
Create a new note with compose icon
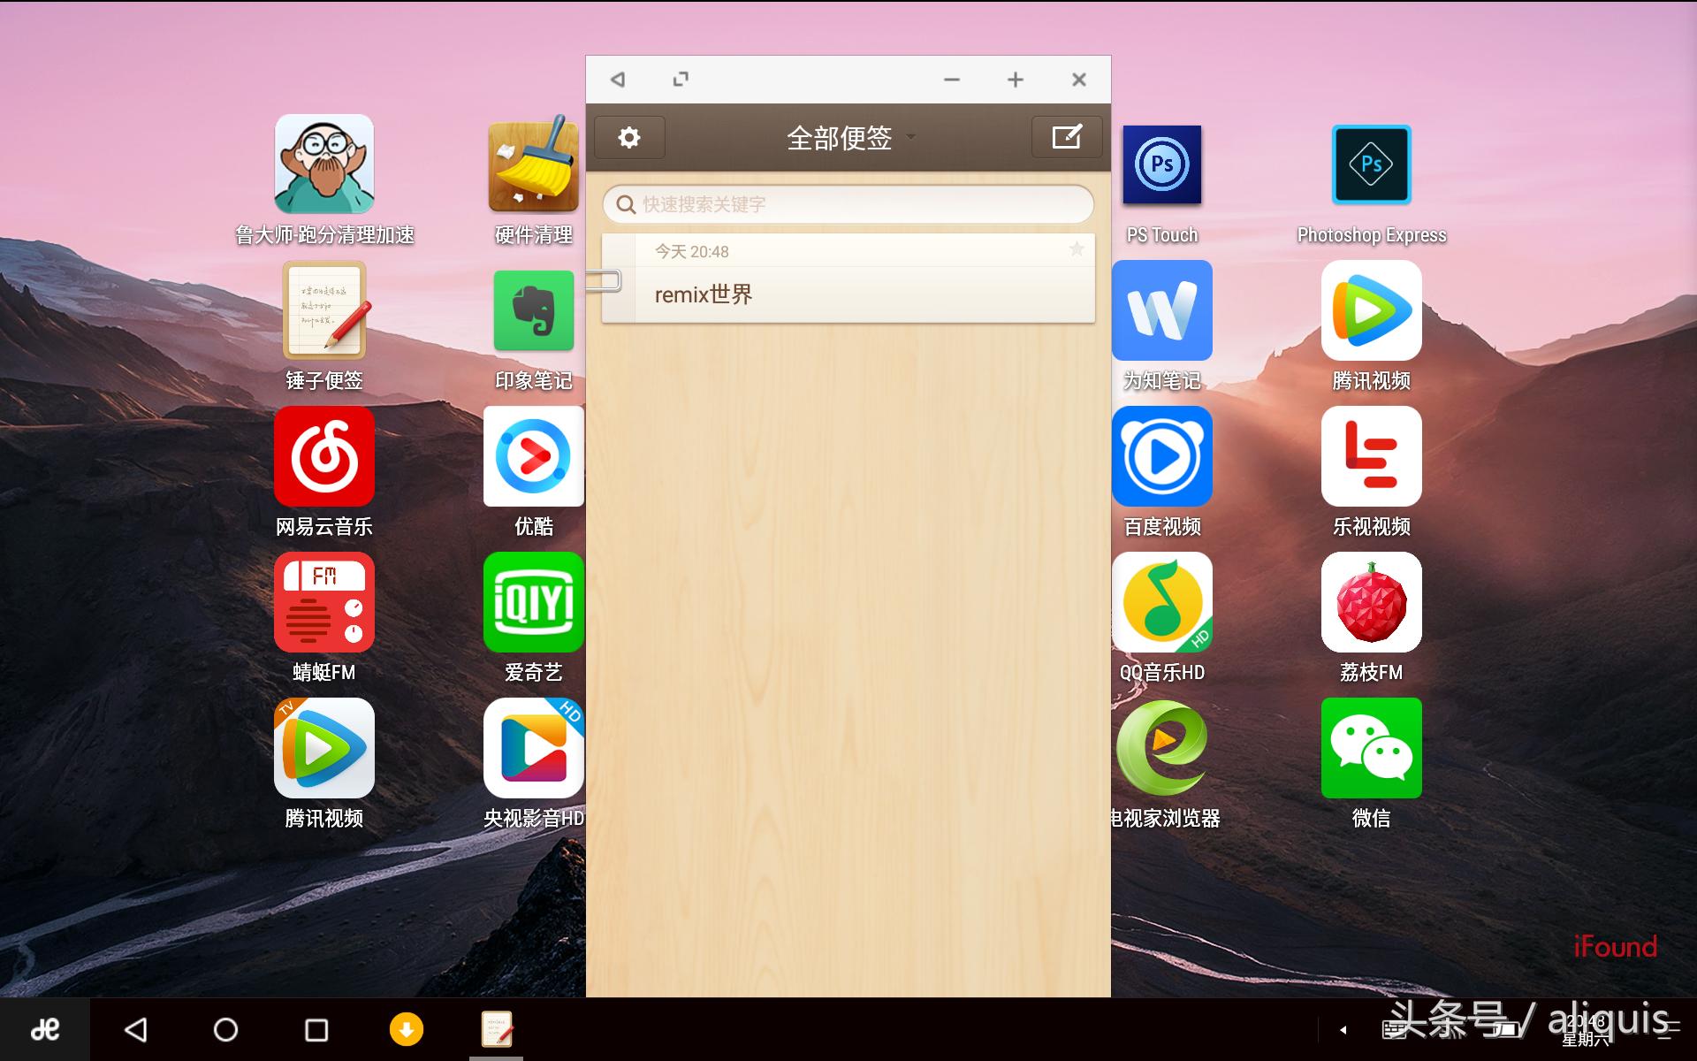pyautogui.click(x=1066, y=137)
